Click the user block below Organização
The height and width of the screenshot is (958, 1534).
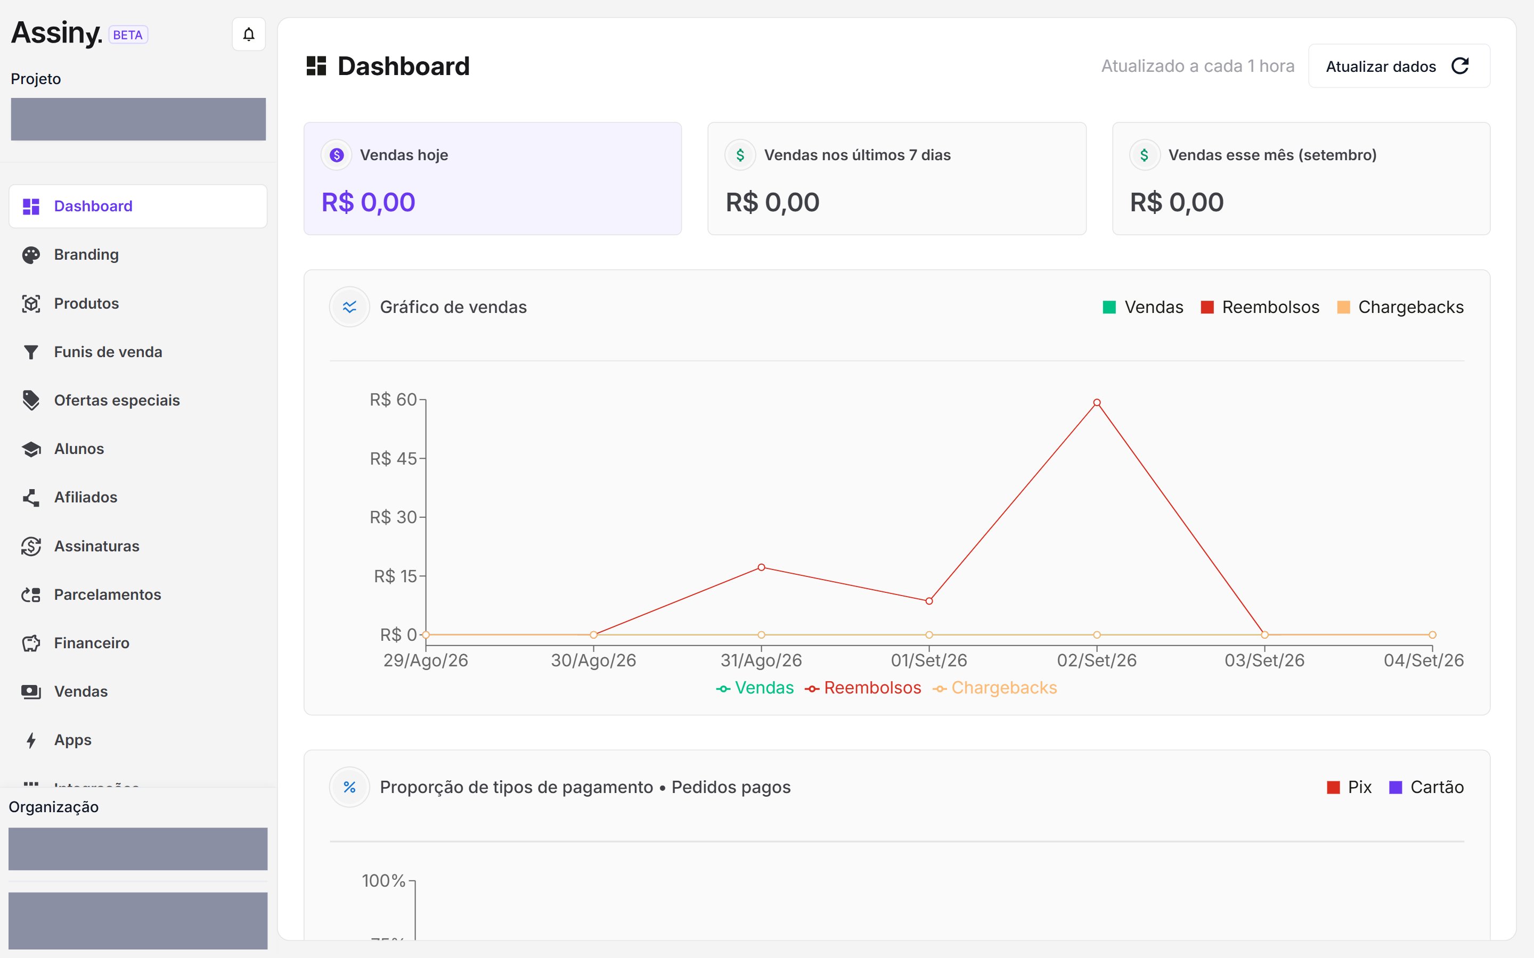coord(138,921)
